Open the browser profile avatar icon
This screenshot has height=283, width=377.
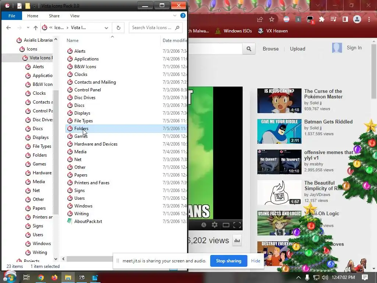pyautogui.click(x=357, y=20)
